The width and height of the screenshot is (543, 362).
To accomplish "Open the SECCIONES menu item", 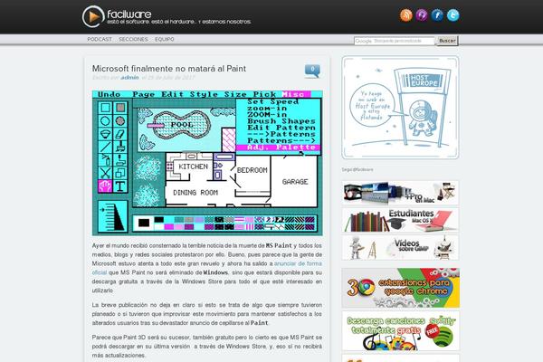I will click(133, 40).
